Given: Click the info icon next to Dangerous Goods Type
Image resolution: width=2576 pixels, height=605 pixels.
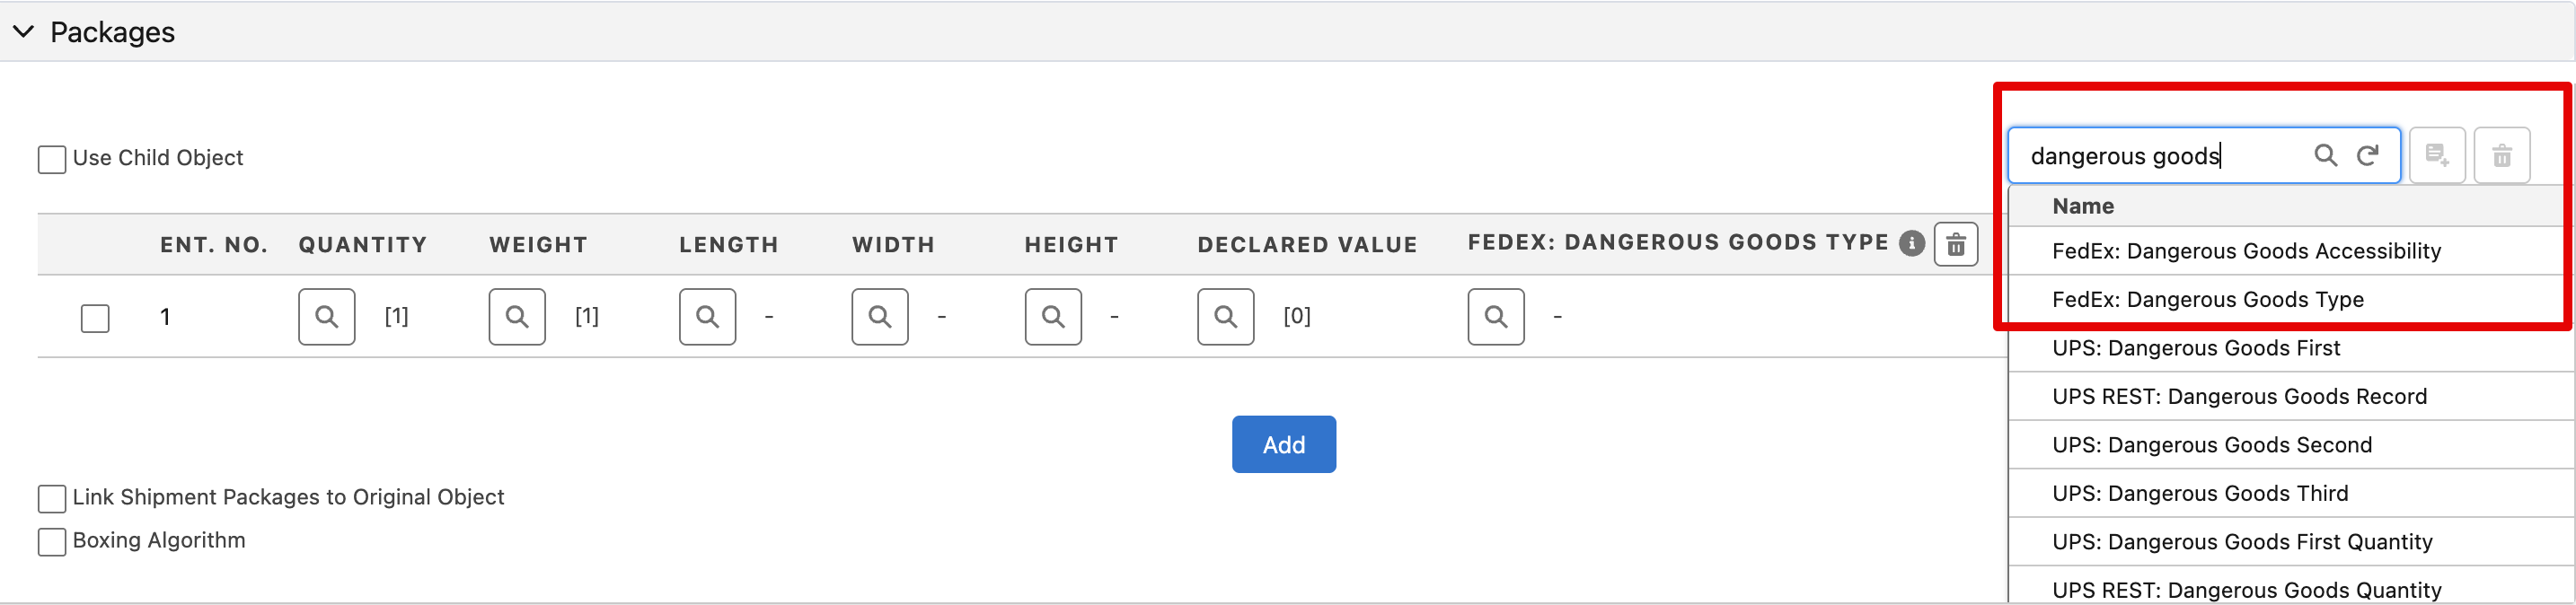Looking at the screenshot, I should click(1912, 244).
